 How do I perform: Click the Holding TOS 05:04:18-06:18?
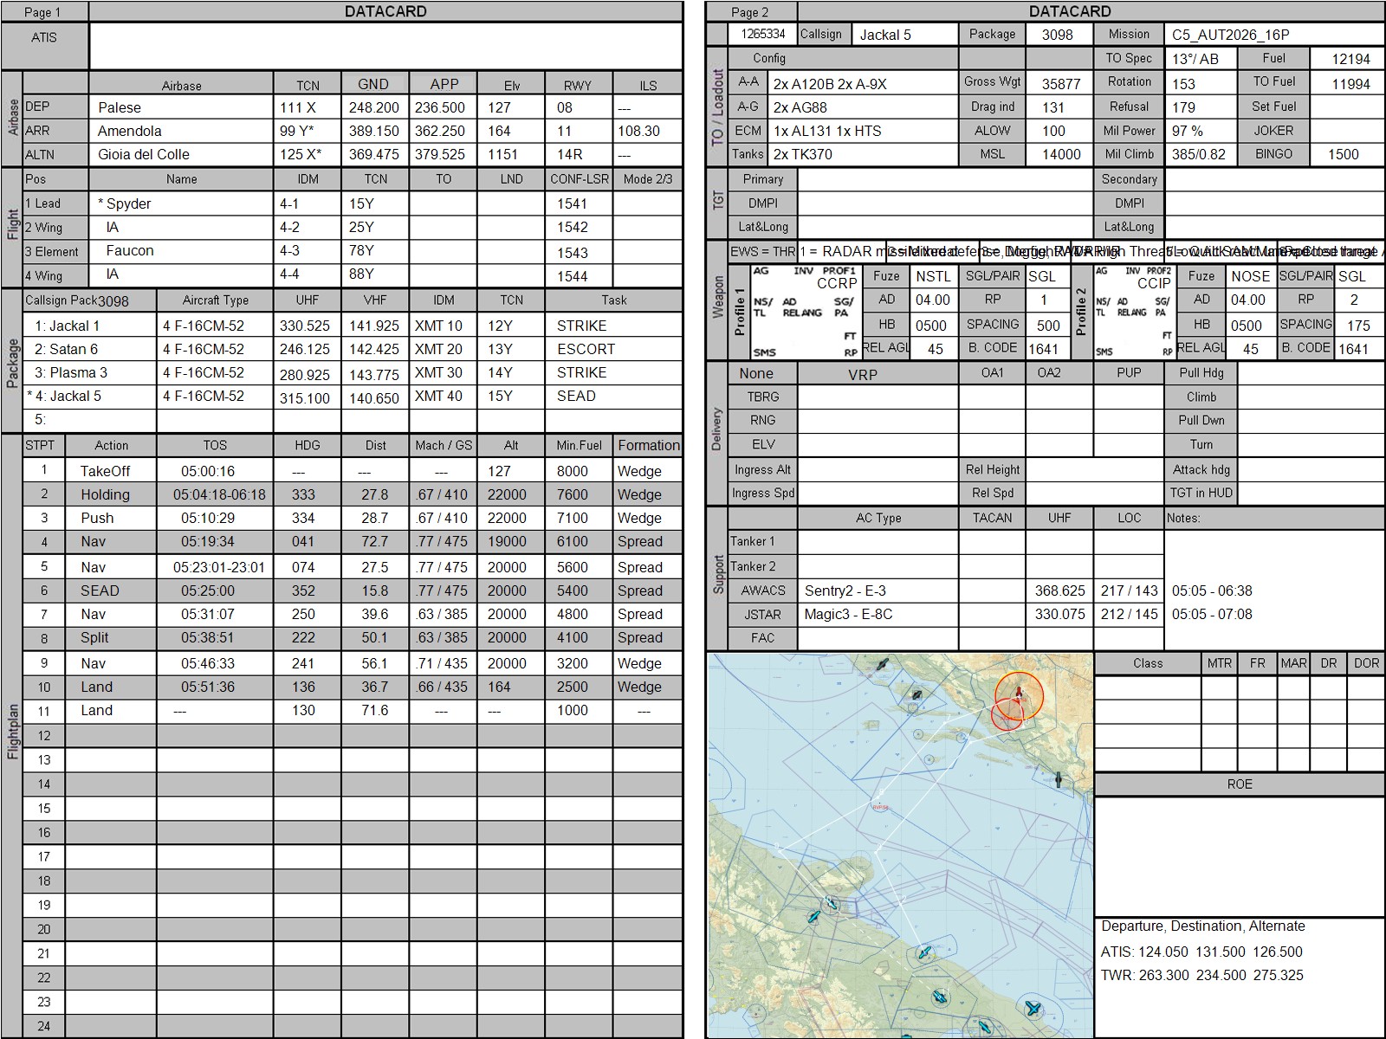pyautogui.click(x=215, y=494)
